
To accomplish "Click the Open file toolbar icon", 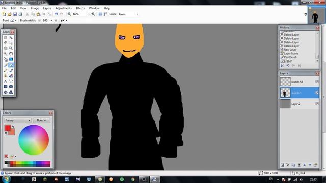I will tap(9, 14).
